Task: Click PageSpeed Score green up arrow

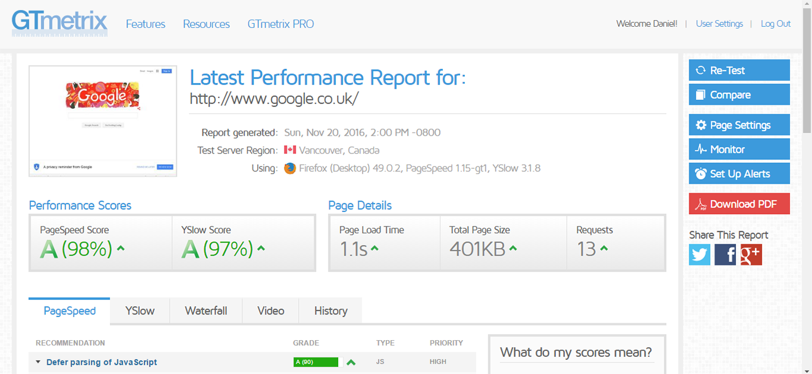Action: (x=121, y=249)
